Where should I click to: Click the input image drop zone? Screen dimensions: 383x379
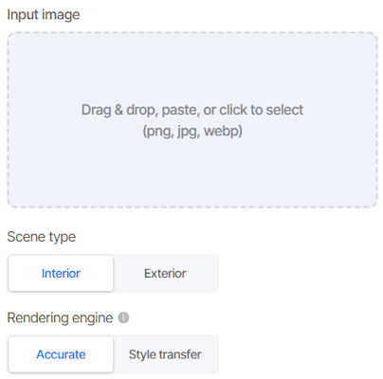[192, 120]
